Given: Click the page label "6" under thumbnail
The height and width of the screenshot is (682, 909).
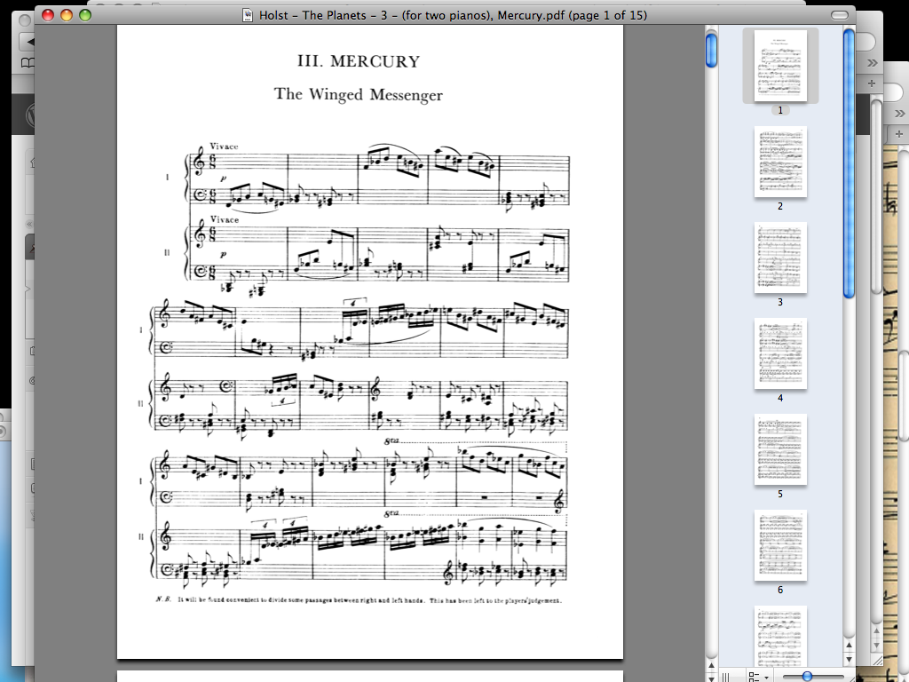Looking at the screenshot, I should click(x=780, y=590).
